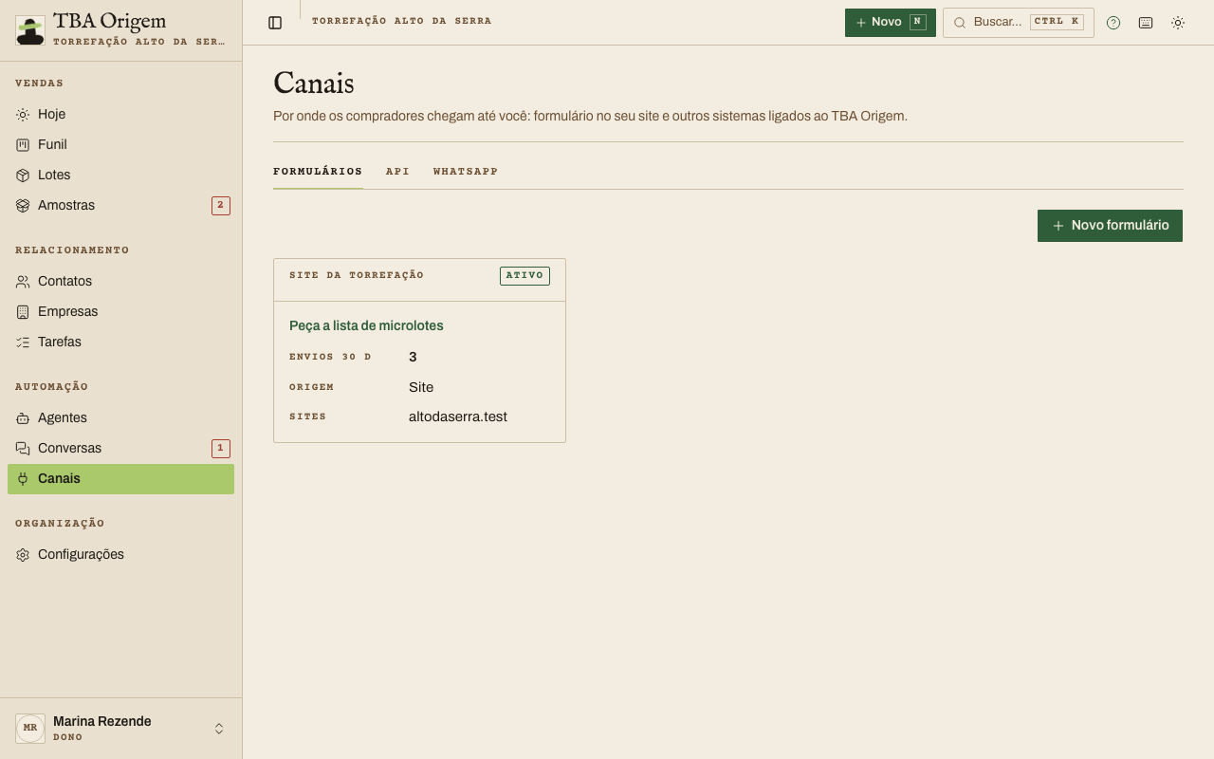Open keyboard shortcuts icon
The width and height of the screenshot is (1214, 759).
pos(1146,23)
